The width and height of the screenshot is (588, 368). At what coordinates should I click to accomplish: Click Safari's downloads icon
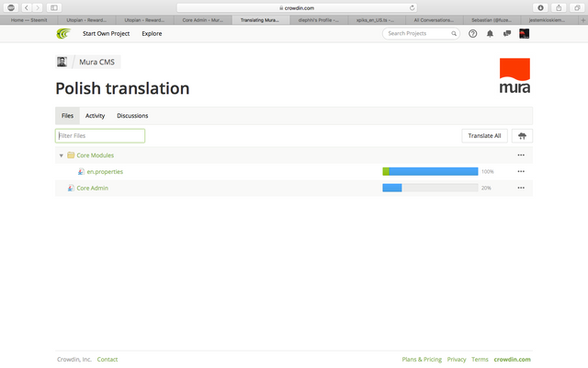click(x=540, y=7)
